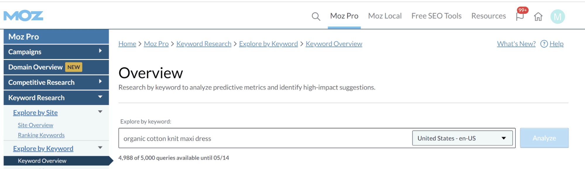
Task: Collapse the Keyword Research section arrow
Action: coord(100,97)
